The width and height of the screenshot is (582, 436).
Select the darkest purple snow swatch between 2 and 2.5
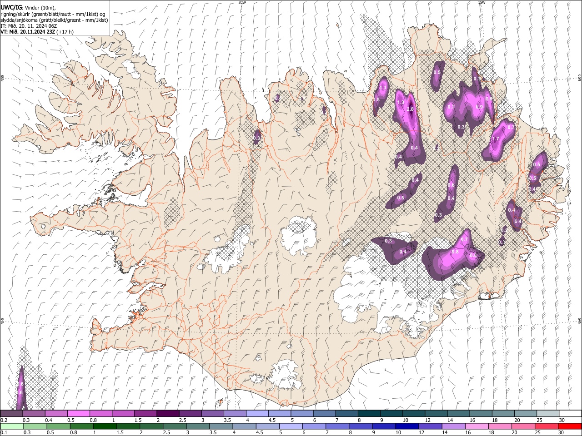coord(168,413)
